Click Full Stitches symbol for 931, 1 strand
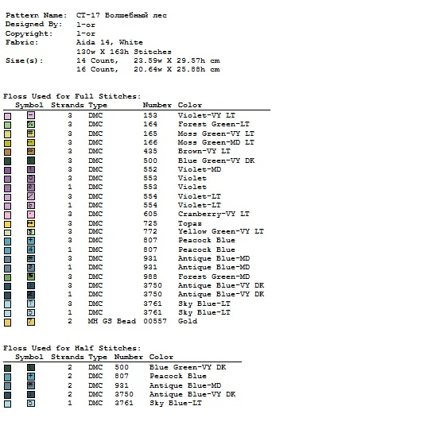 tap(31, 268)
